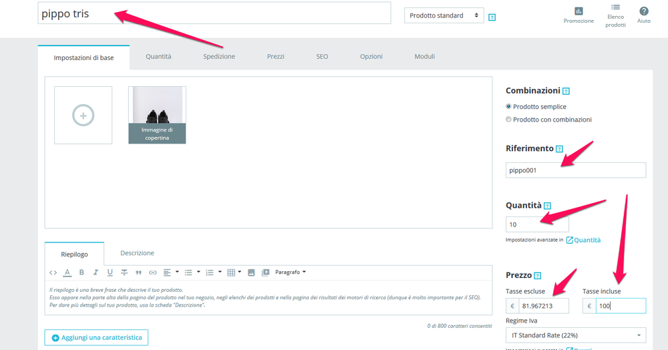Click the insert table icon
The height and width of the screenshot is (350, 668).
[x=231, y=273]
